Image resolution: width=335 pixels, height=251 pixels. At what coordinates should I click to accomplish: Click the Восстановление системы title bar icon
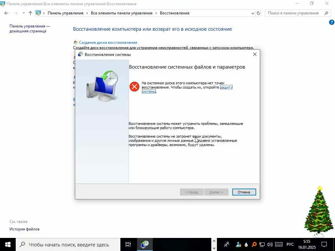[80, 55]
